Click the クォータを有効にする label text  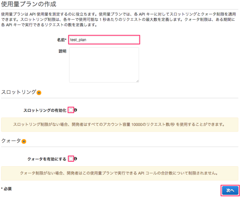(47, 159)
